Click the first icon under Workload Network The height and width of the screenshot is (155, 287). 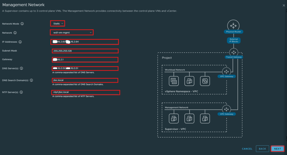(x=174, y=81)
